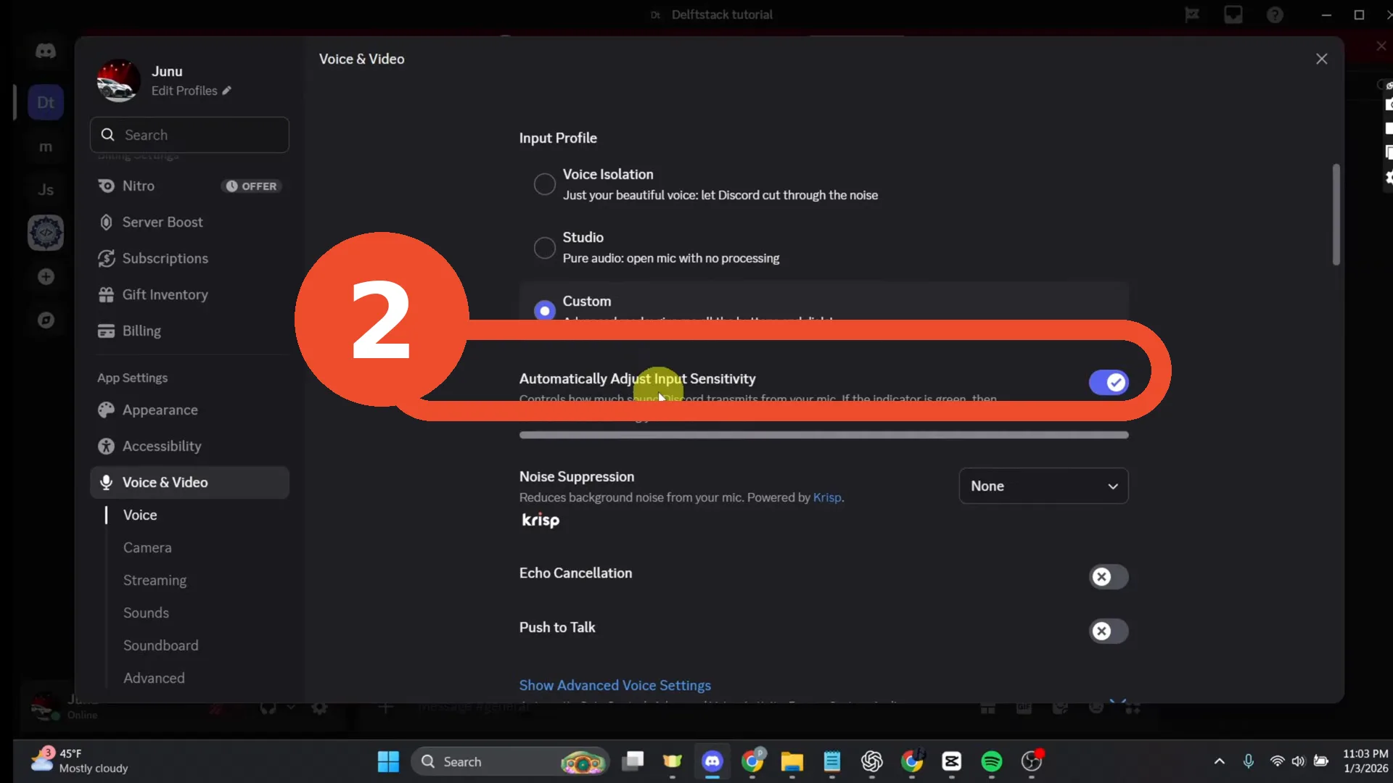1393x783 pixels.
Task: Click into the settings Search field
Action: (189, 135)
